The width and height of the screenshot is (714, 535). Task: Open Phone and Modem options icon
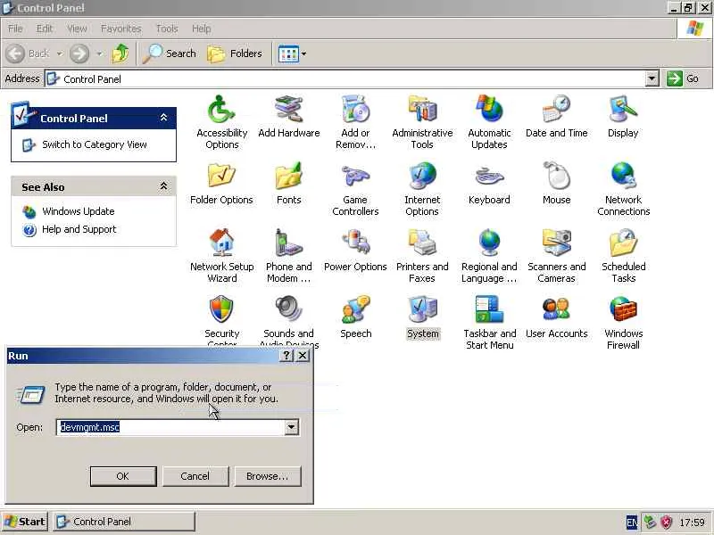pyautogui.click(x=288, y=243)
